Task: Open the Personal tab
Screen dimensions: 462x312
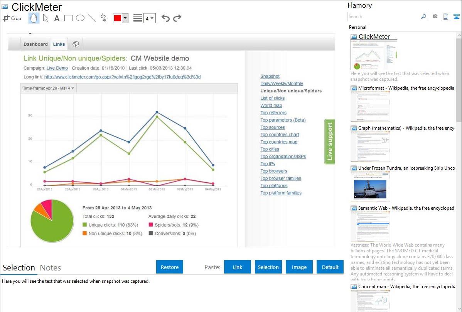Action: 358,27
